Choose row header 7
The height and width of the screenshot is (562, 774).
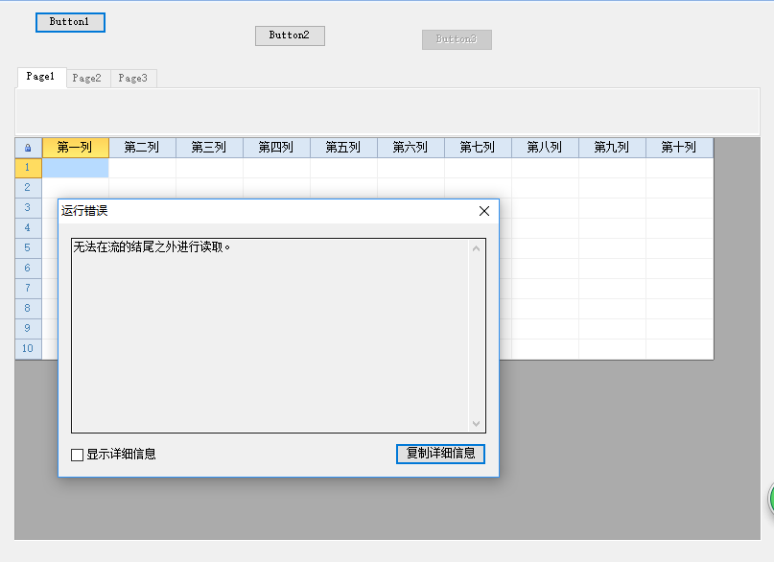point(28,289)
